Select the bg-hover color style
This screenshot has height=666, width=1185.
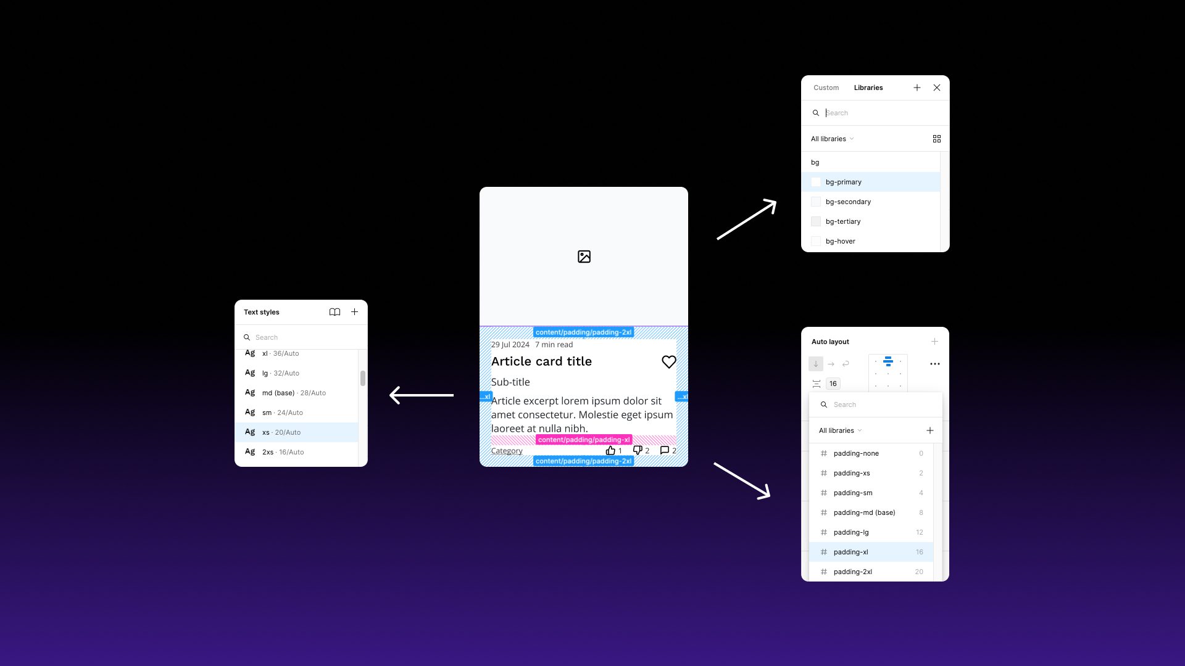pos(840,241)
